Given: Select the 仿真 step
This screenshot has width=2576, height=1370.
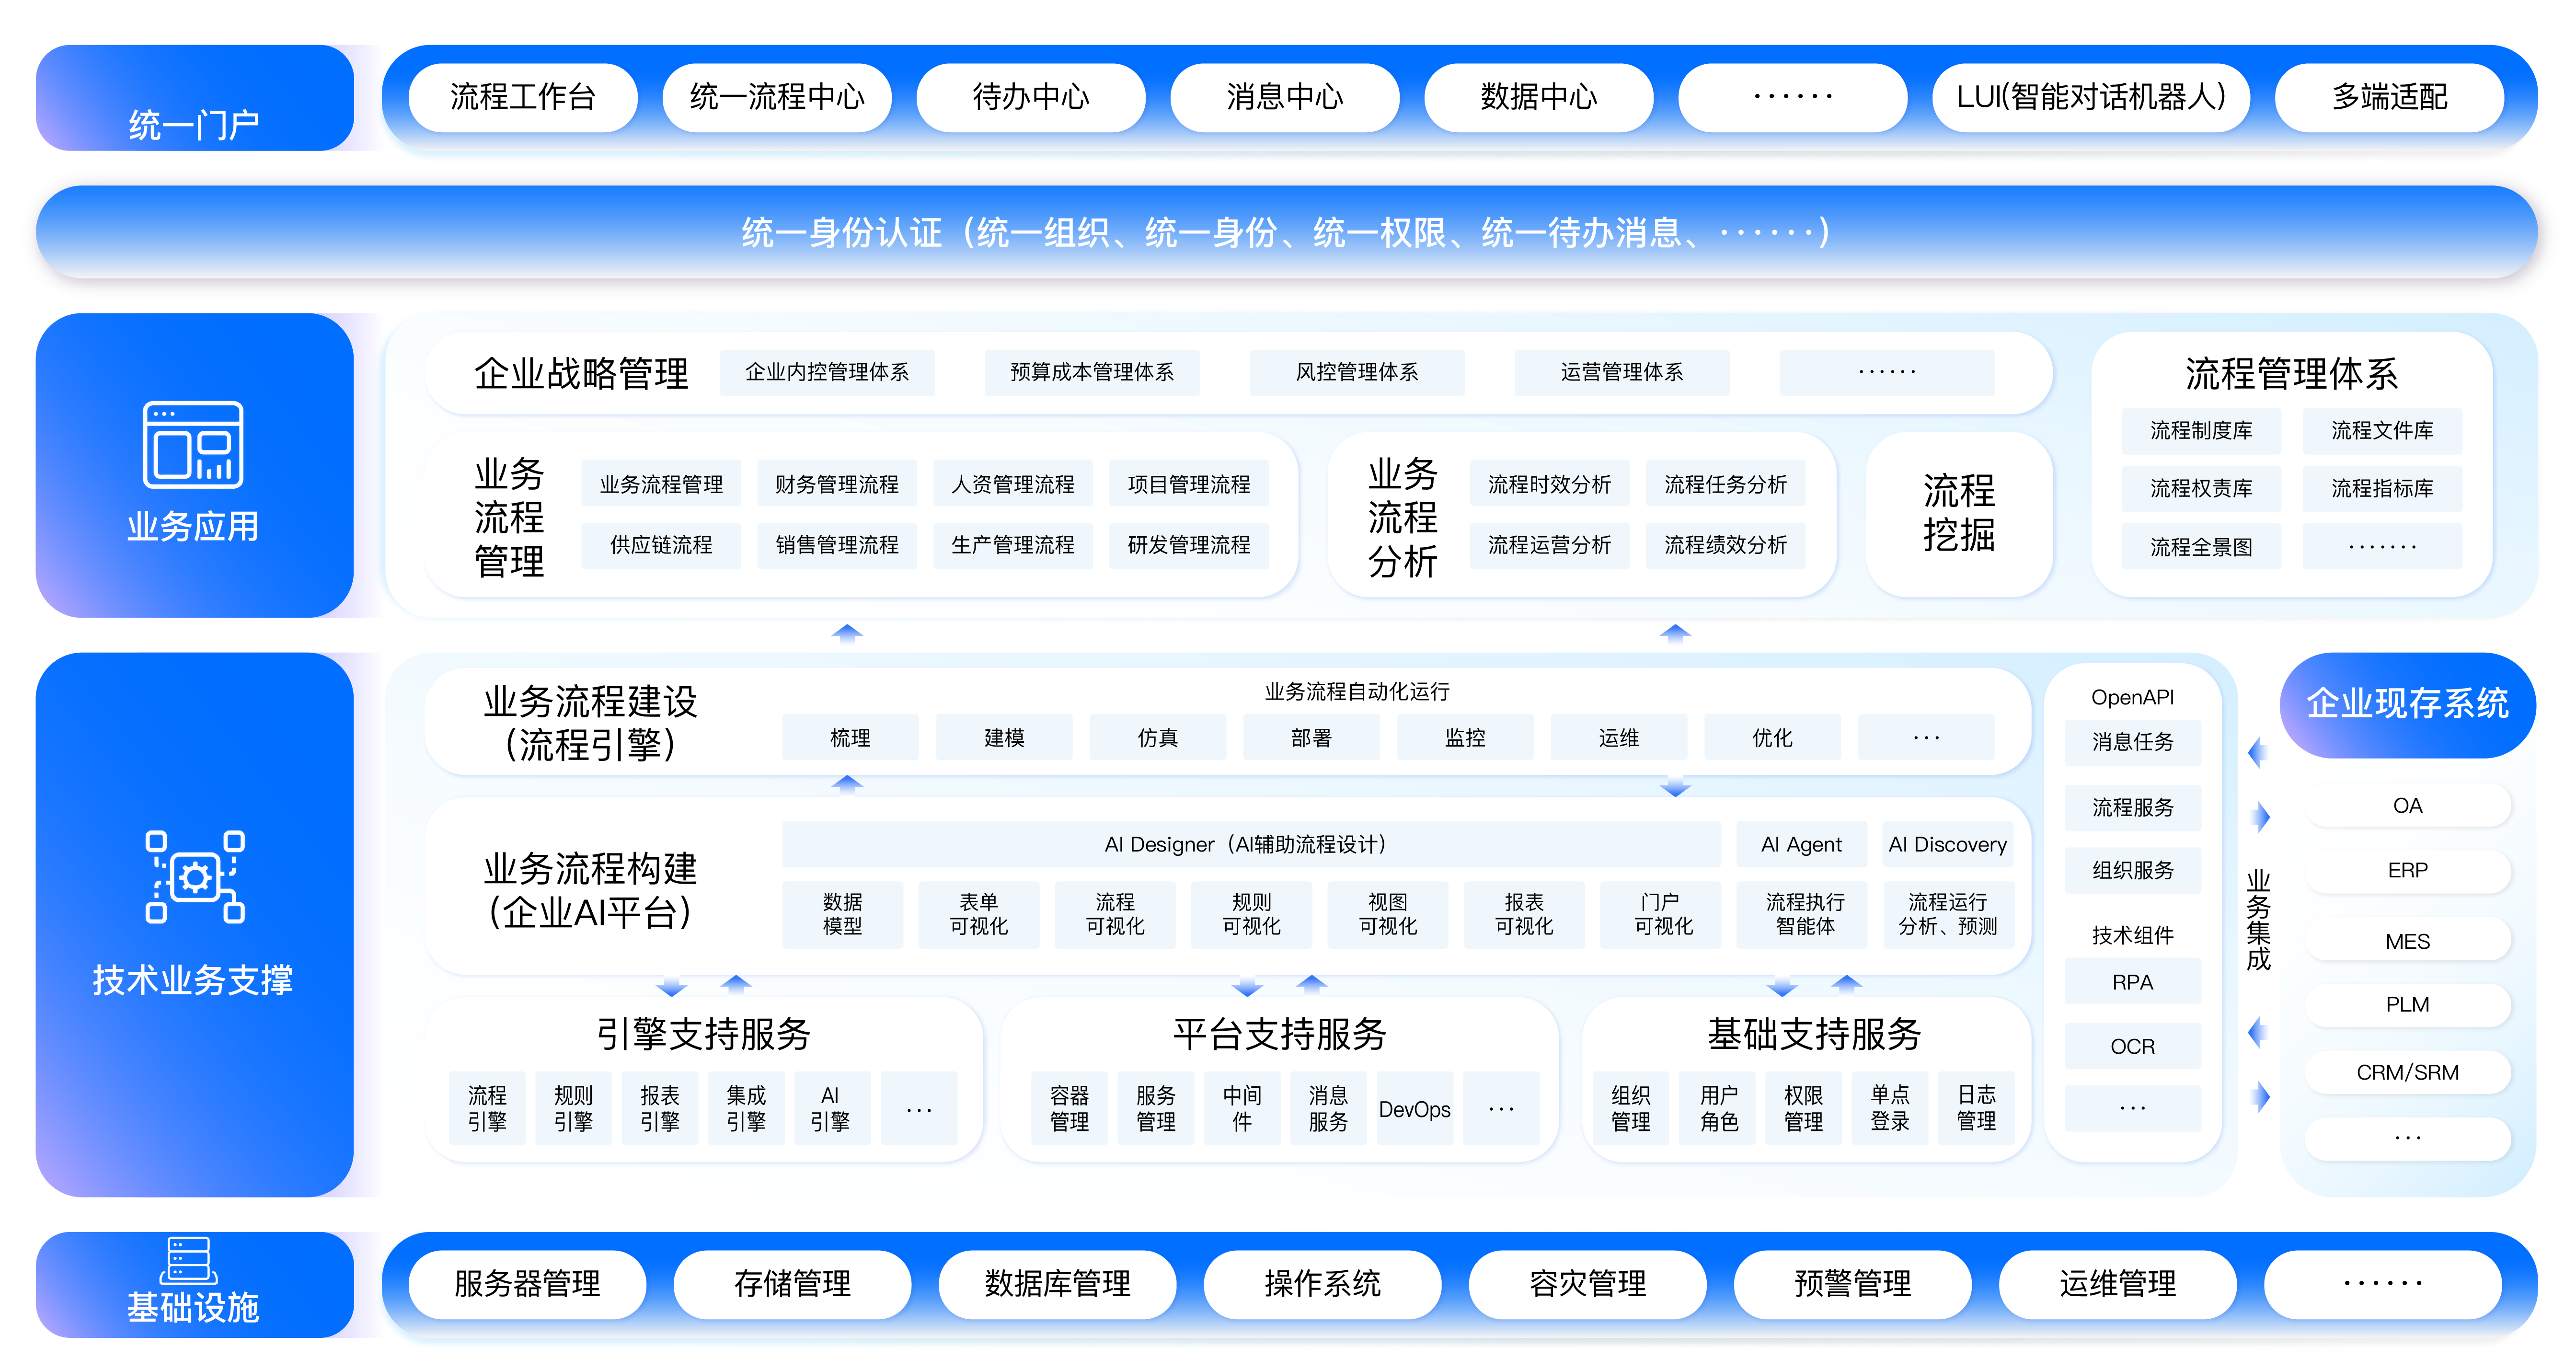Looking at the screenshot, I should click(1158, 738).
